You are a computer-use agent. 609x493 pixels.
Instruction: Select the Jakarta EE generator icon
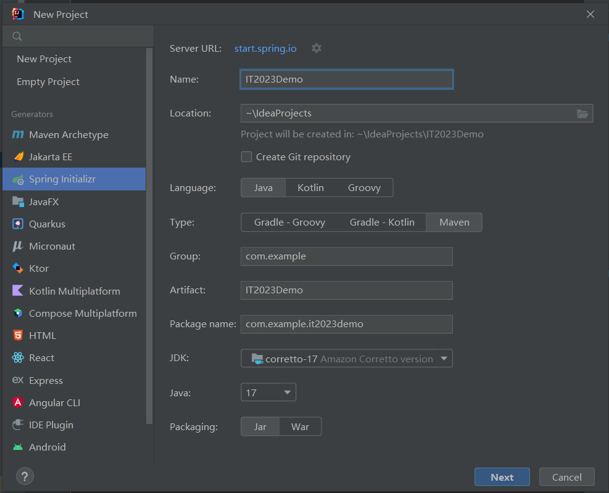[18, 157]
